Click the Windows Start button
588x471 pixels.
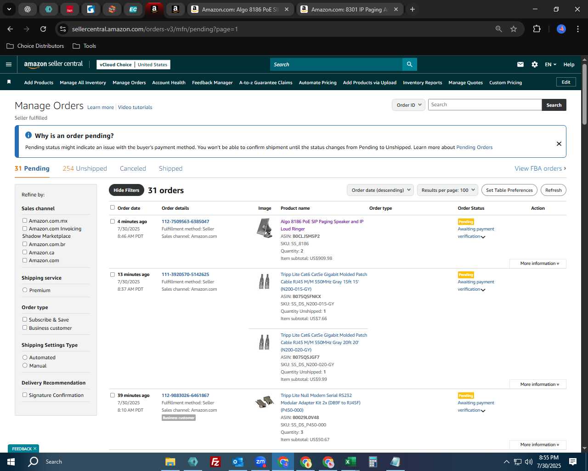click(x=11, y=462)
